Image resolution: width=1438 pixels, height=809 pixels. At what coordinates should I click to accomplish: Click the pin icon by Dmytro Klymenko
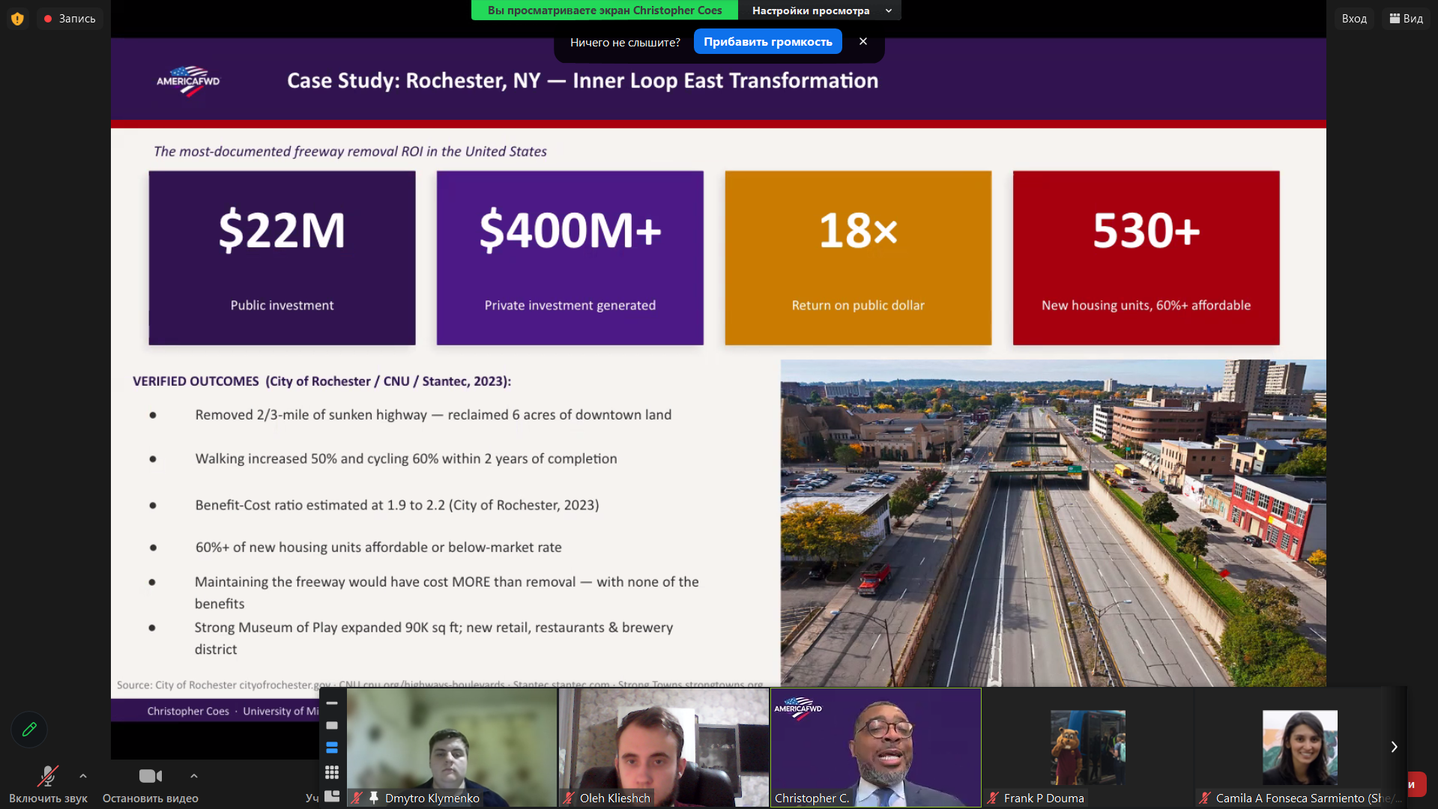click(x=374, y=798)
